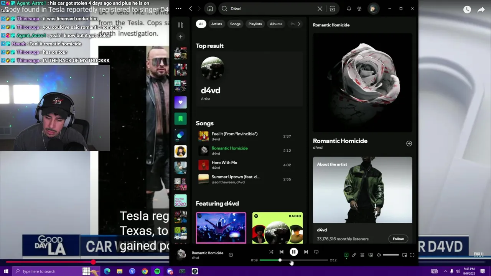Open Microsoft Edge from taskbar
Screen dimensions: 491x276
click(107, 271)
